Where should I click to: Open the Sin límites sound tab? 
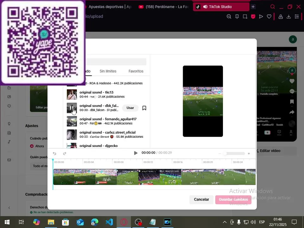click(x=108, y=71)
